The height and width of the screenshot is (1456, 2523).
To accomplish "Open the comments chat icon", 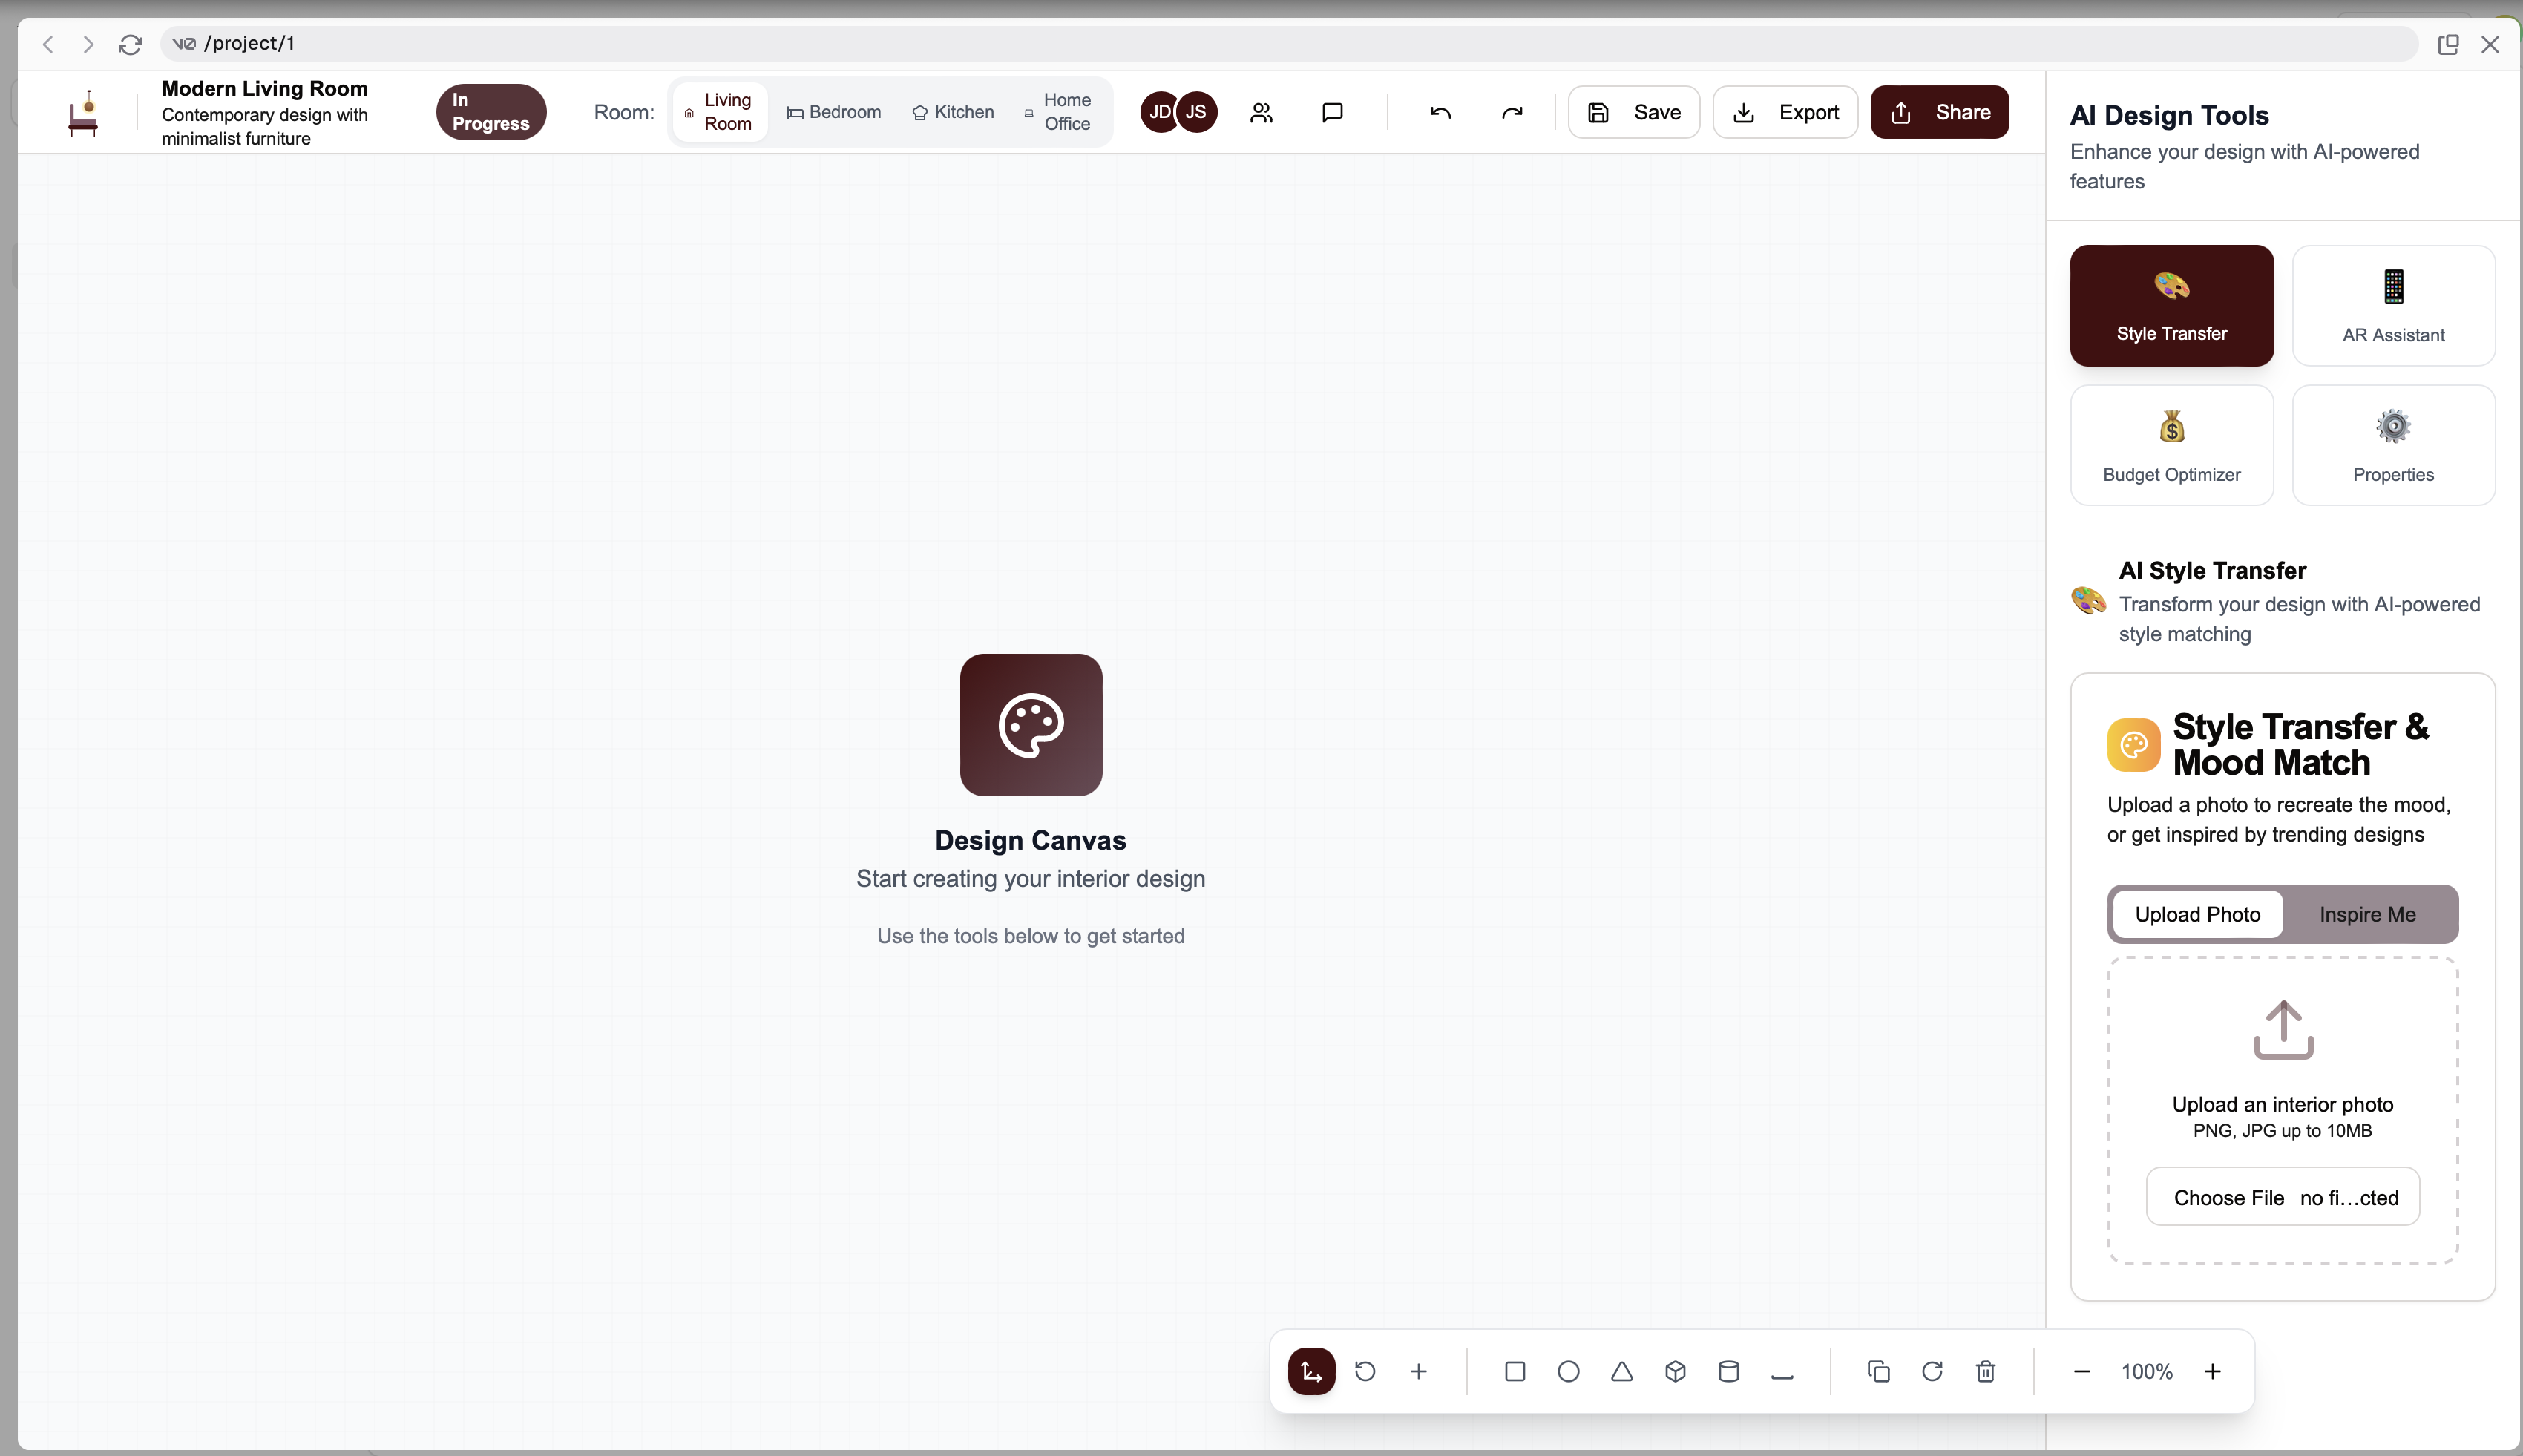I will (x=1331, y=112).
